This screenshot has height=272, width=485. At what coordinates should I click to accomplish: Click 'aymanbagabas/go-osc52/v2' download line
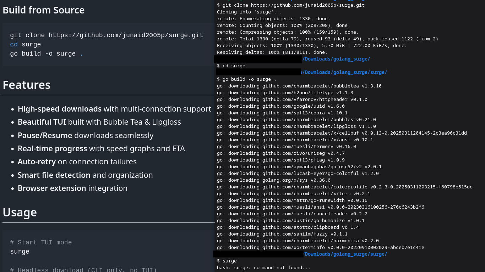tap(299, 167)
